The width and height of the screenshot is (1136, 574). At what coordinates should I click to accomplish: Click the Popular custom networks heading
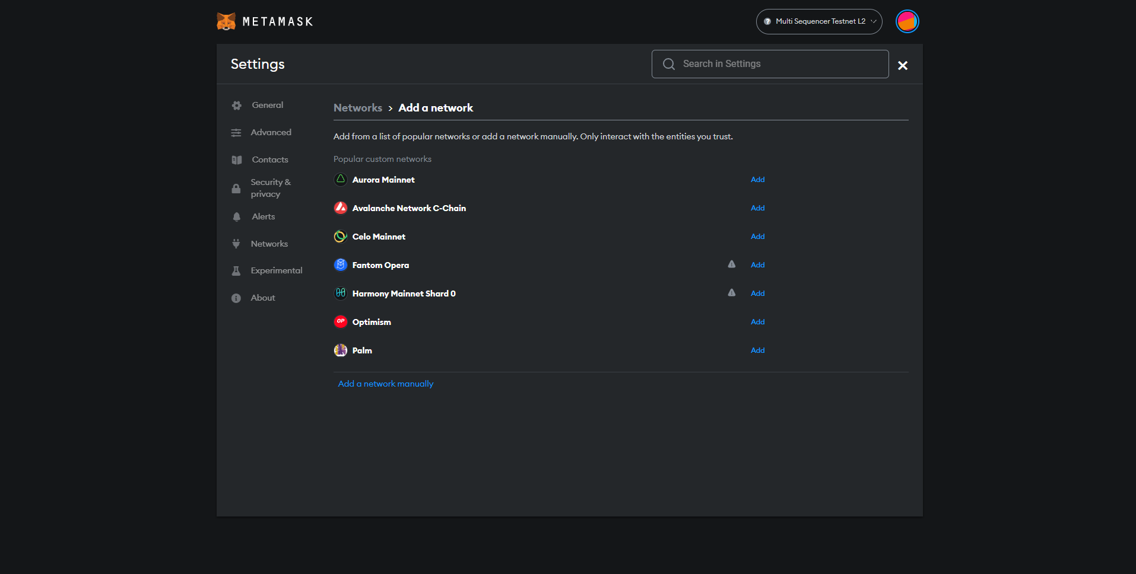(x=382, y=159)
